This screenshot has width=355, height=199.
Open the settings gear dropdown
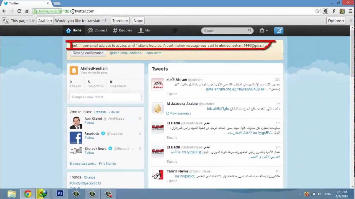[x=263, y=31]
